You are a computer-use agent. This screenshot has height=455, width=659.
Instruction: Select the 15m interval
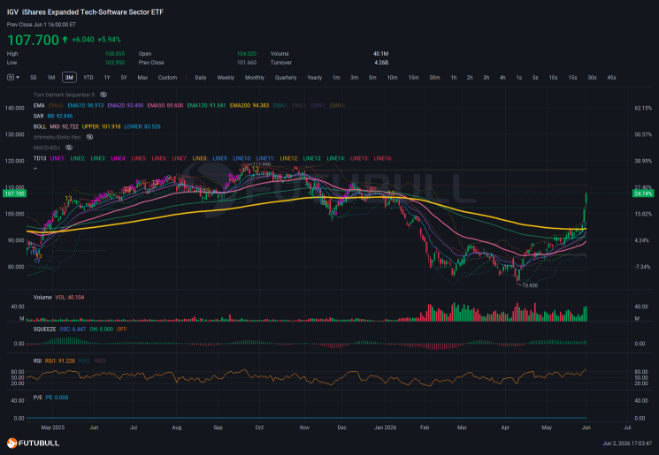coord(414,78)
